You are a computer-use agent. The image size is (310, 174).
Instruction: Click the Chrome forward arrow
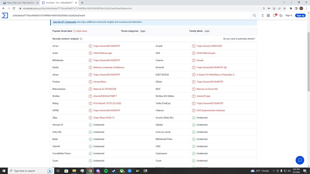coord(9,8)
